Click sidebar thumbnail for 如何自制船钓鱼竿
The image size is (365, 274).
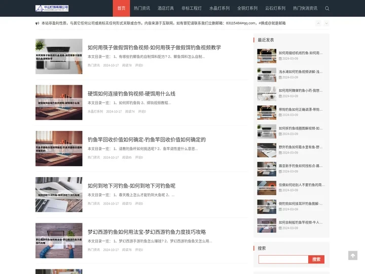(267, 225)
